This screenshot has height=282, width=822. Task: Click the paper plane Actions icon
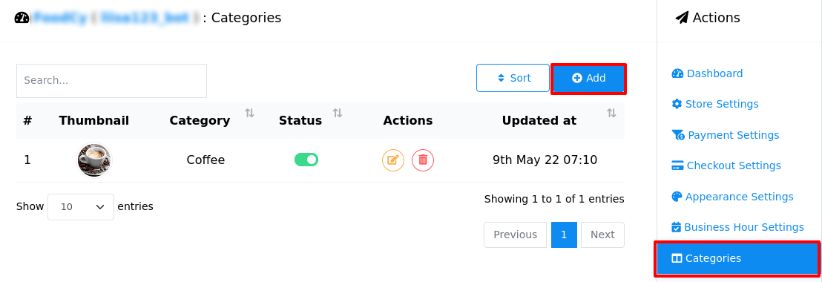tap(682, 18)
